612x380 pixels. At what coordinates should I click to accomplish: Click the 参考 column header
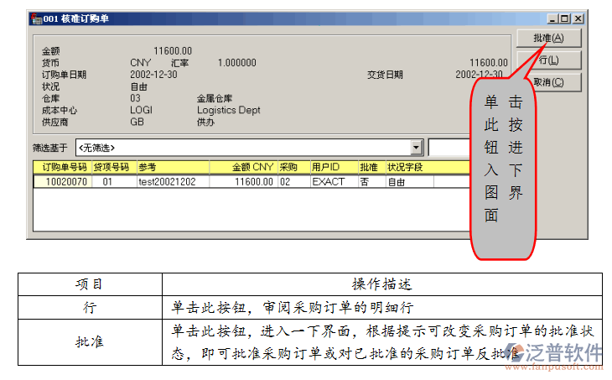[172, 168]
